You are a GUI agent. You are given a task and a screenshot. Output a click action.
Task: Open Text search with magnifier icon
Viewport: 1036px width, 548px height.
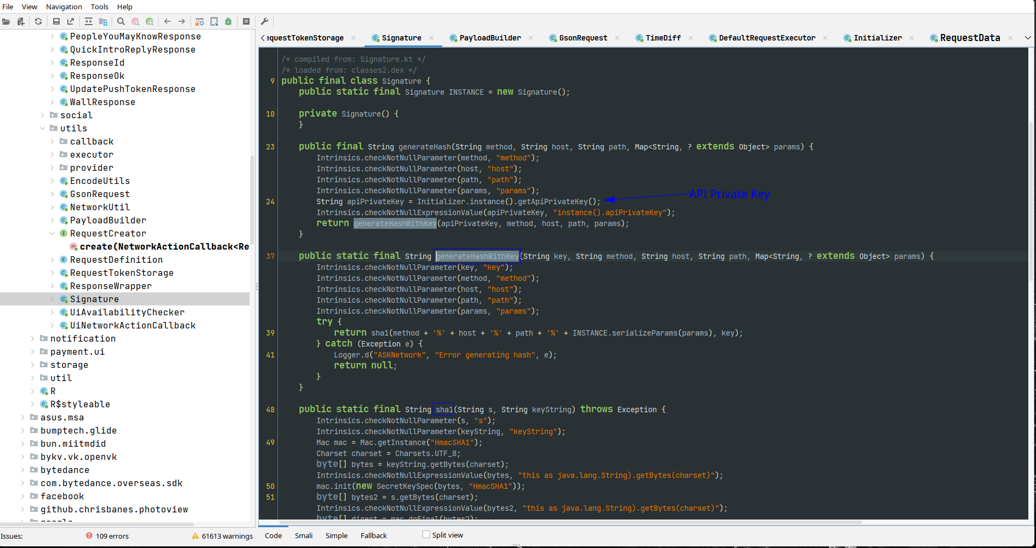(x=121, y=21)
